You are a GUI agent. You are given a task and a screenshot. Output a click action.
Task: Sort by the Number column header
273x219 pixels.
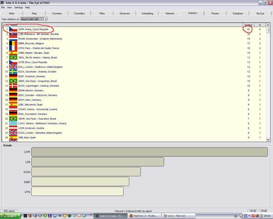pyautogui.click(x=248, y=25)
